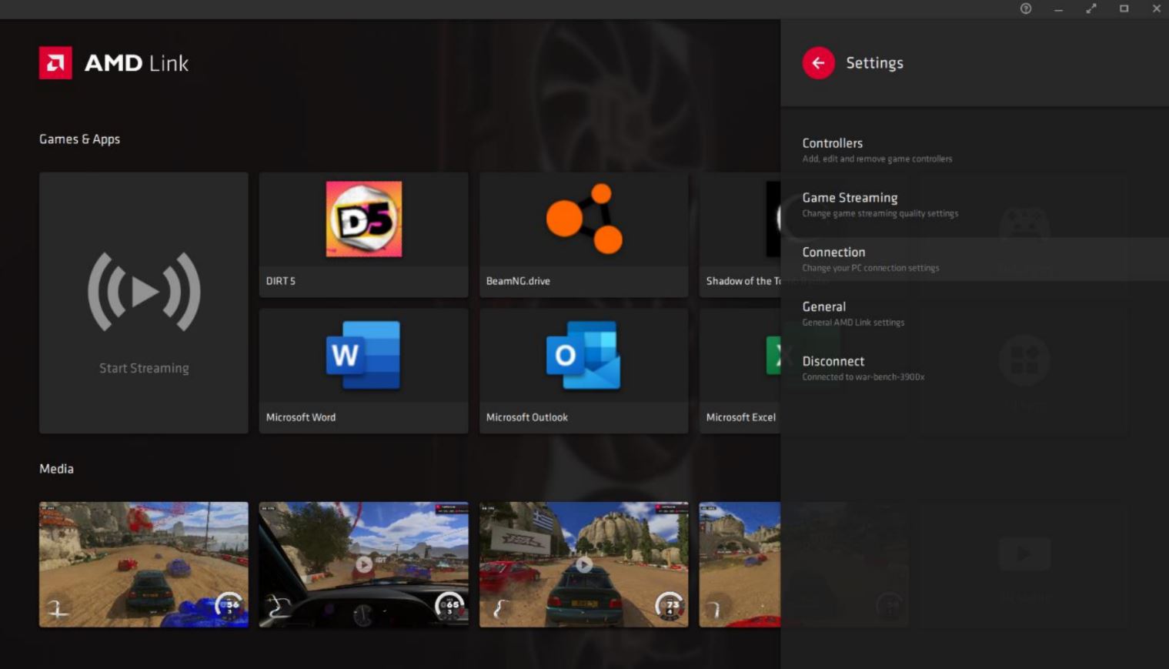Image resolution: width=1169 pixels, height=669 pixels.
Task: Click the streaming play icon
Action: (x=144, y=292)
